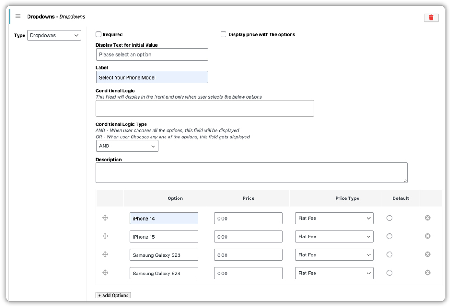Click the move handle beside iPhone 15
The image size is (452, 307).
pos(105,236)
